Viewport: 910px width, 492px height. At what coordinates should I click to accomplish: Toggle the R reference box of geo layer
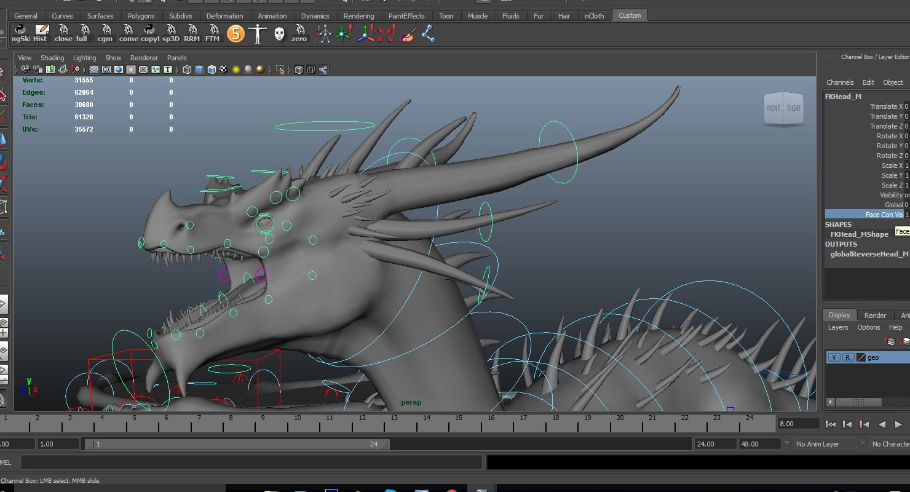point(847,357)
